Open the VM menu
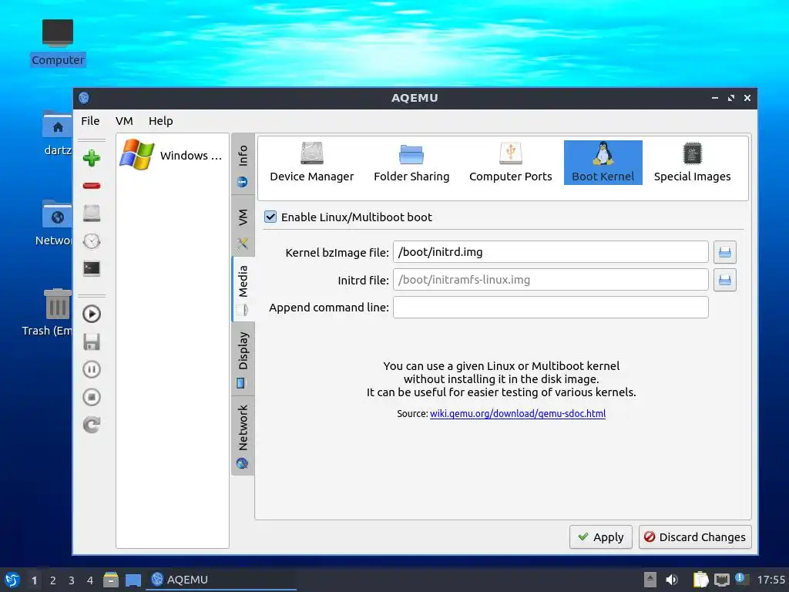 [x=124, y=121]
